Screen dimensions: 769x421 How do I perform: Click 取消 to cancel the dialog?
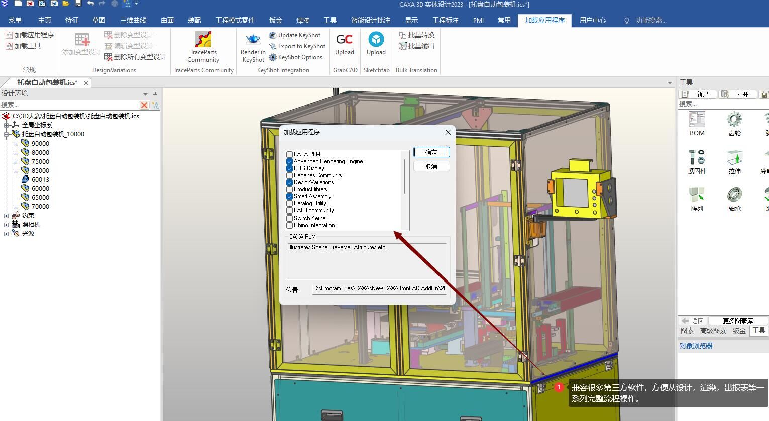pos(431,166)
